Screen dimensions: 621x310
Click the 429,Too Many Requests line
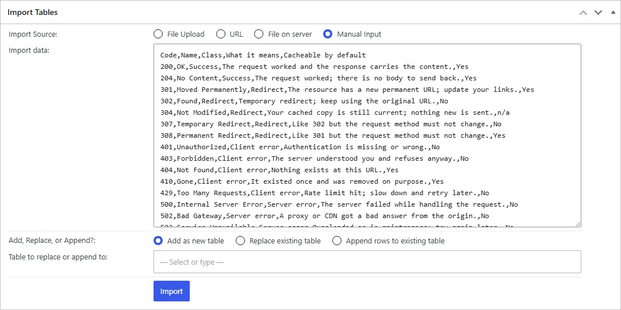point(325,192)
